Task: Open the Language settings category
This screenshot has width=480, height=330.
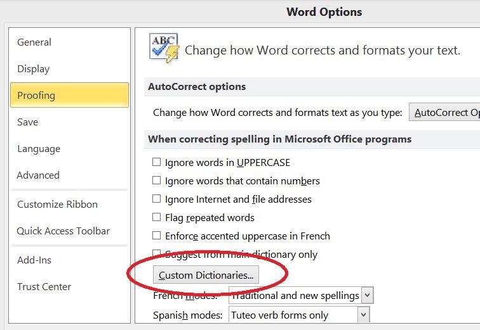Action: pos(39,149)
